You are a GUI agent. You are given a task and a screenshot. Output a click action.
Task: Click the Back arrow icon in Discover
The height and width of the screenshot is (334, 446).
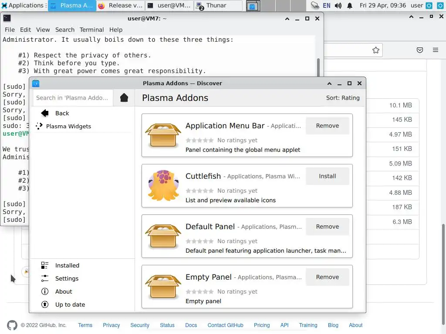[45, 113]
